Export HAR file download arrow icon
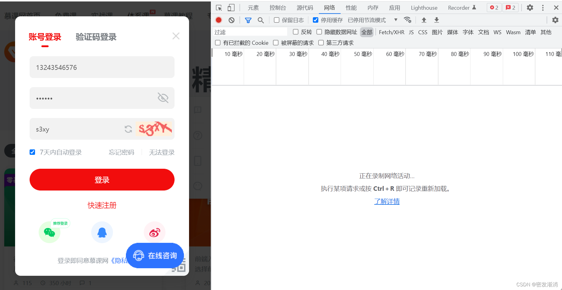The image size is (562, 290). coord(437,20)
